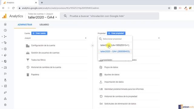194x109 pixels.
Task: Switch to the USUARIO tab
Action: pos(44,25)
